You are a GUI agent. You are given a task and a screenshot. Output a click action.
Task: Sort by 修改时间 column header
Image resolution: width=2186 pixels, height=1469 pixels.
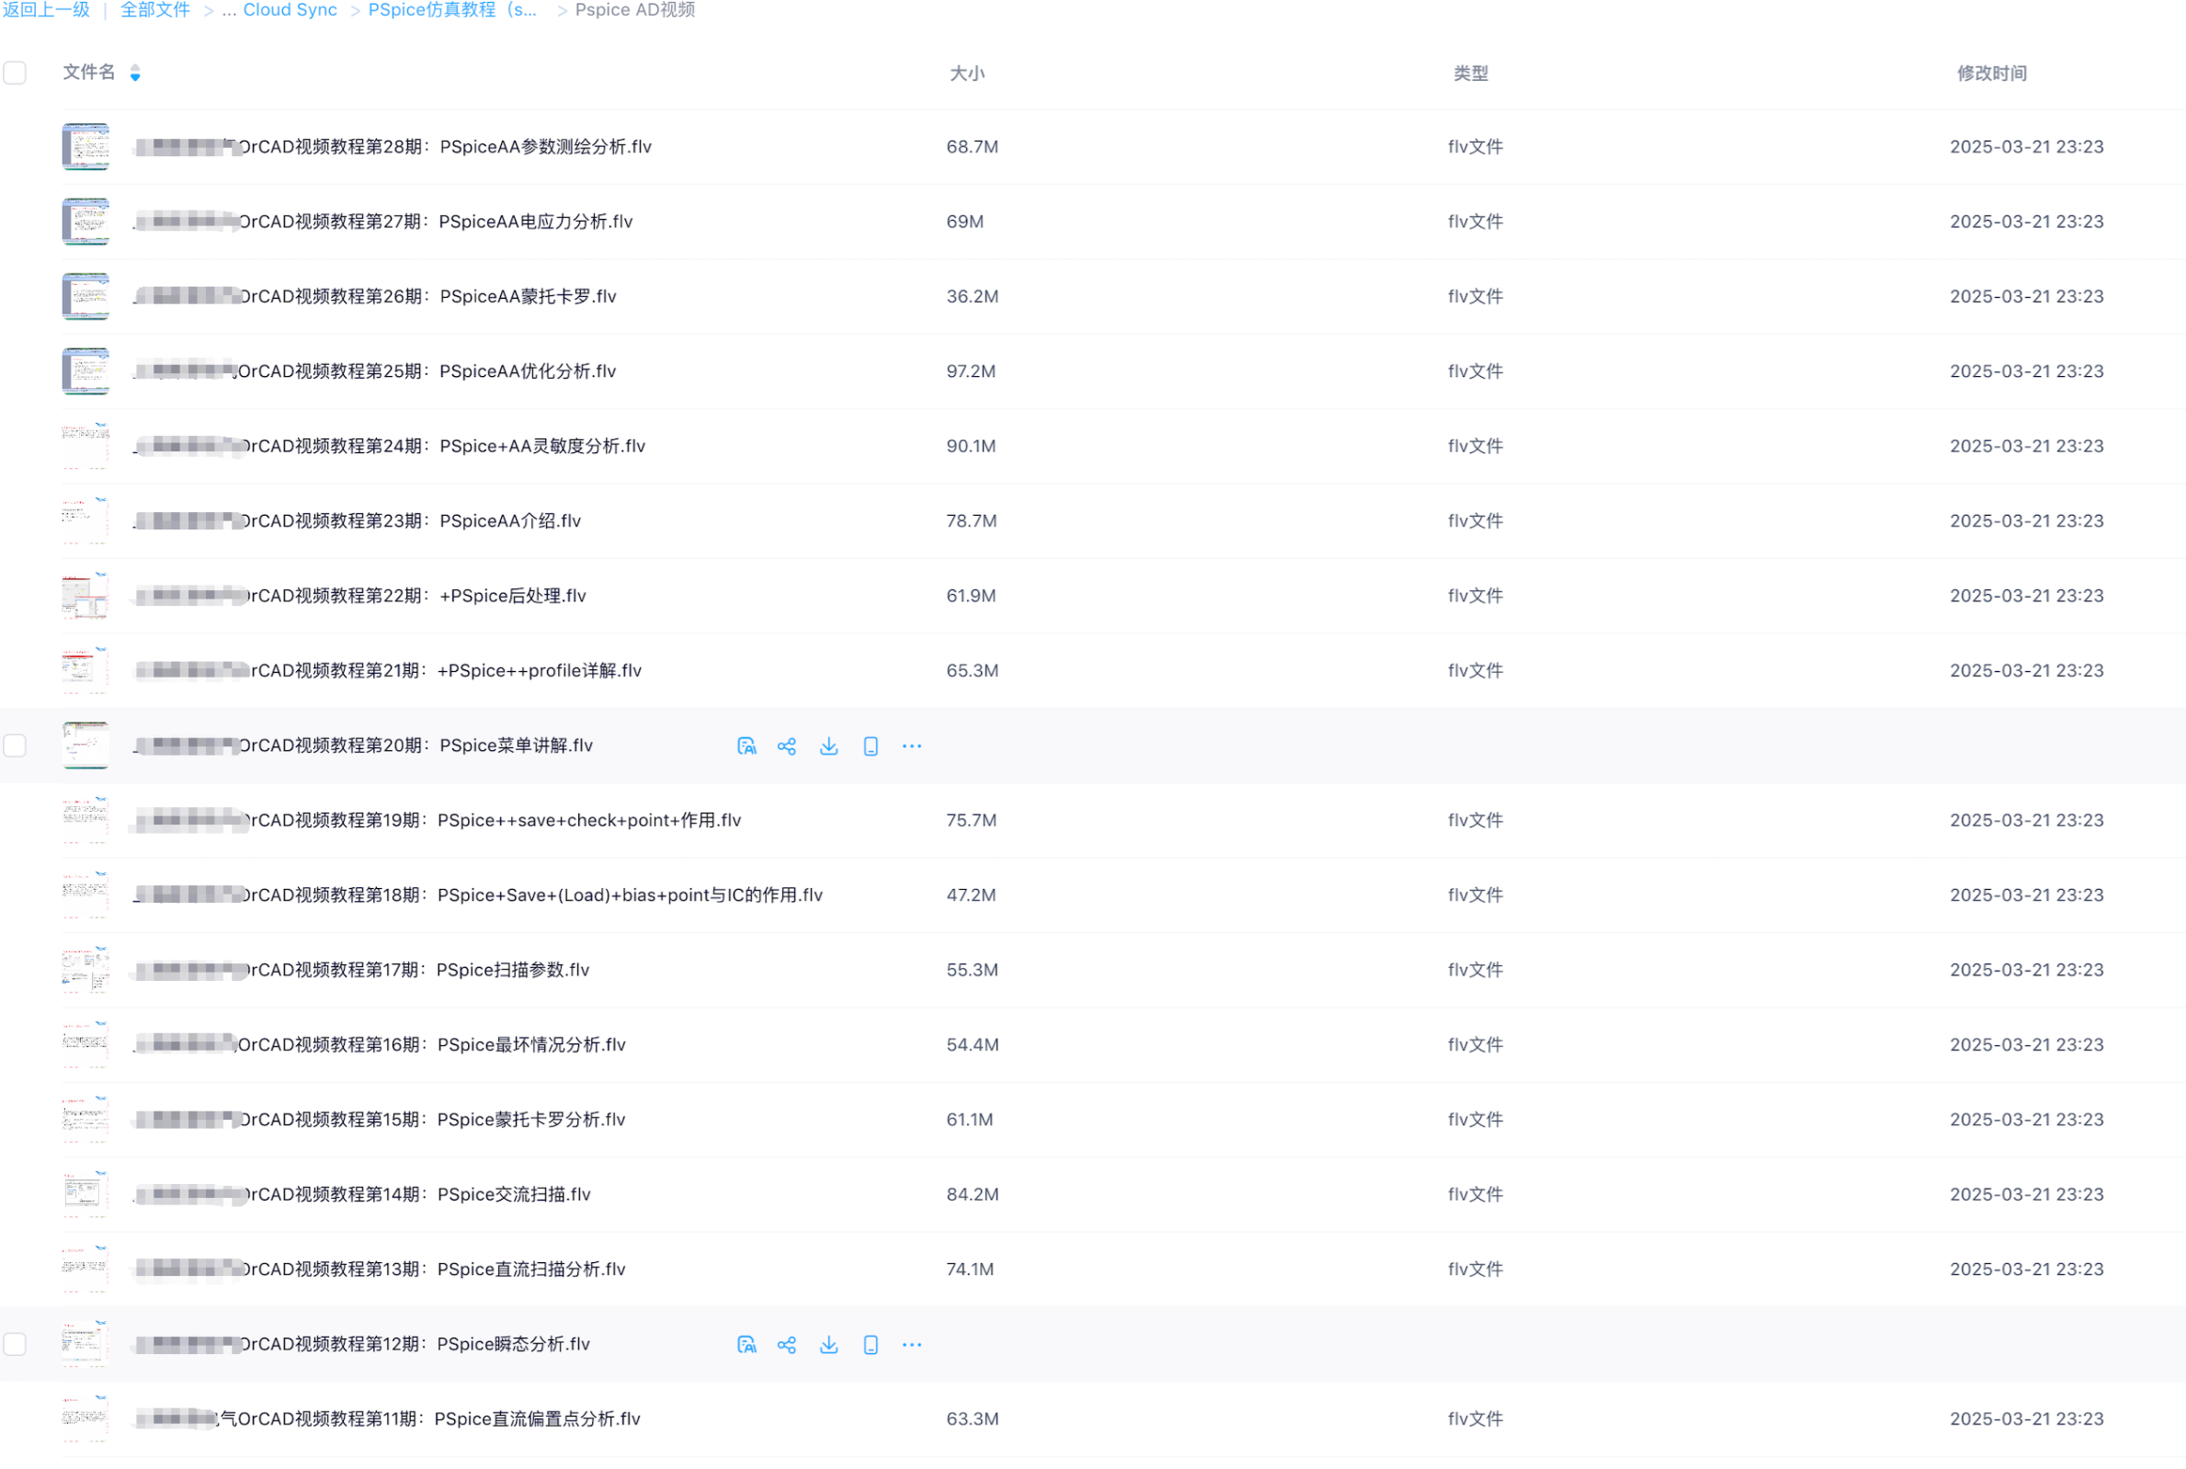1991,73
